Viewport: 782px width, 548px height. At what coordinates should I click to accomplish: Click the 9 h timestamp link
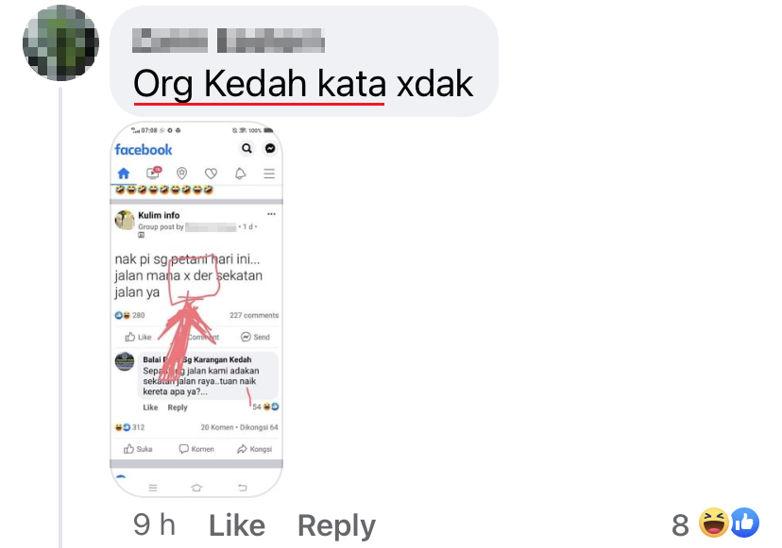[154, 524]
